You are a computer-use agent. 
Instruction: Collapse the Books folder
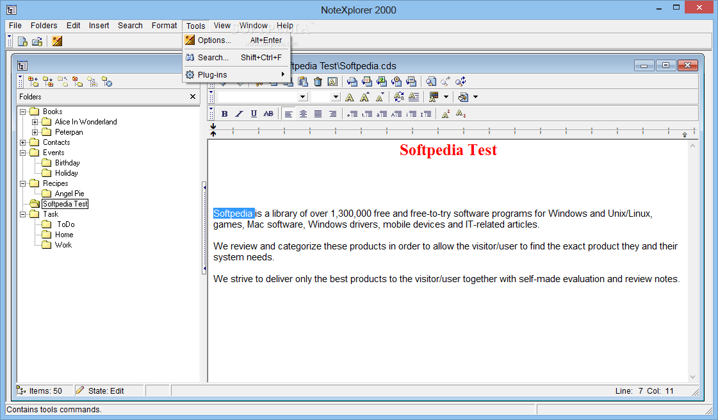click(x=22, y=112)
